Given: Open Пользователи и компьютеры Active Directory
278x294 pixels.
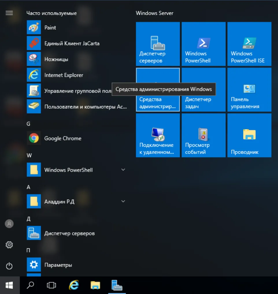Looking at the screenshot, I should (77, 107).
